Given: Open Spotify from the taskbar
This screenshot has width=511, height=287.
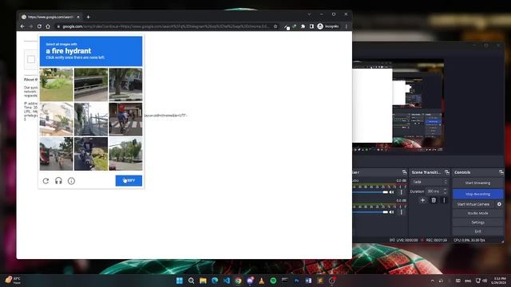Looking at the screenshot, I should [x=273, y=281].
